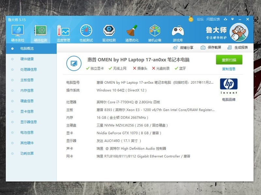Click 复制信息 copy info link
261x195 pixels.
click(229, 69)
